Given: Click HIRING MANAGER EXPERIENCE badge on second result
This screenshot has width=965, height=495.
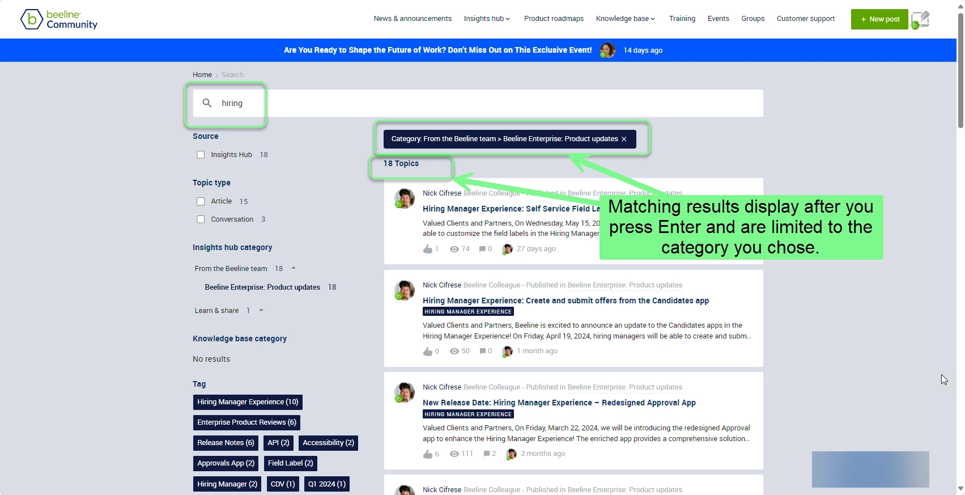Looking at the screenshot, I should (x=468, y=312).
